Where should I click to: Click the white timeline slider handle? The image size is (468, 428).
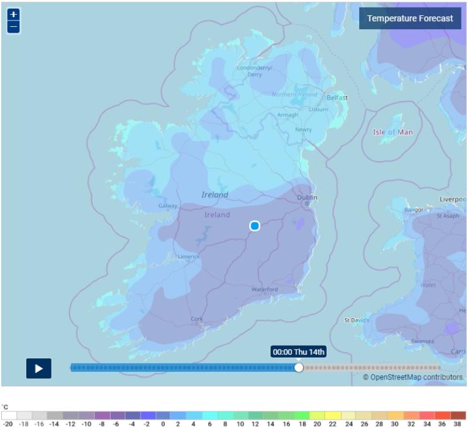click(299, 368)
